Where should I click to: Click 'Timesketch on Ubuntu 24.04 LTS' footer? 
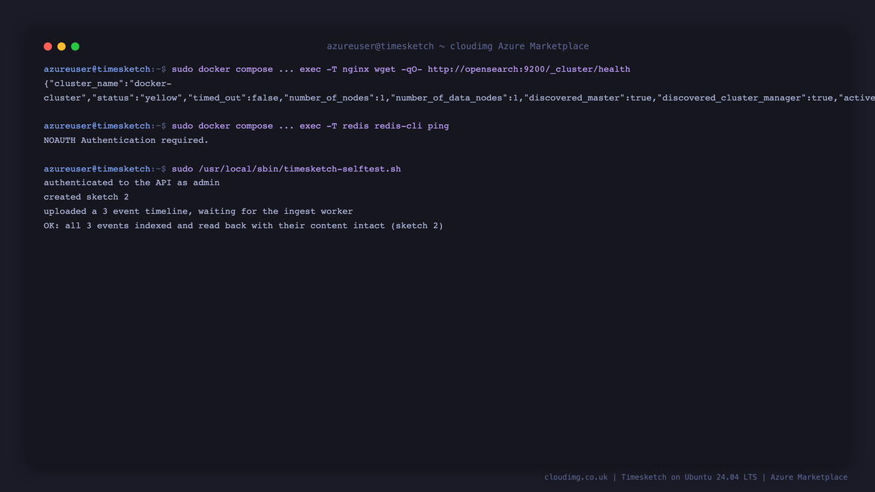point(689,477)
